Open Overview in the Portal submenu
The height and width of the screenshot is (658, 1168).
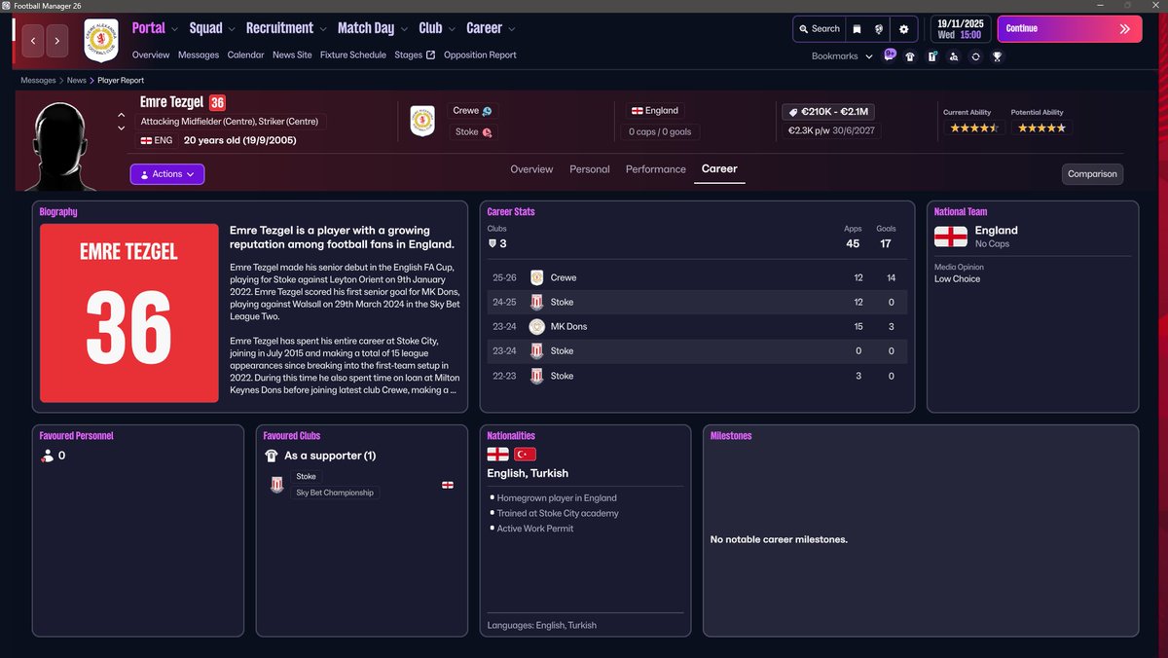151,55
